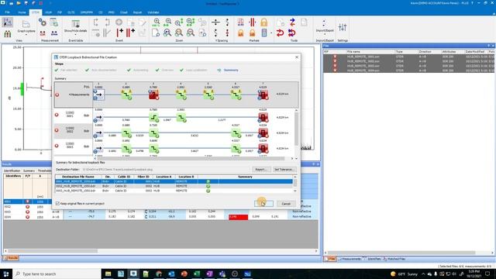Switch to the Report ribbon tab

pos(137,12)
